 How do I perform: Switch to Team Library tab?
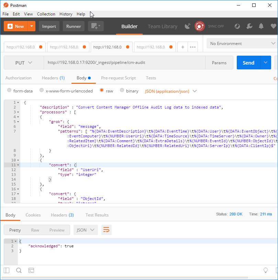click(163, 26)
